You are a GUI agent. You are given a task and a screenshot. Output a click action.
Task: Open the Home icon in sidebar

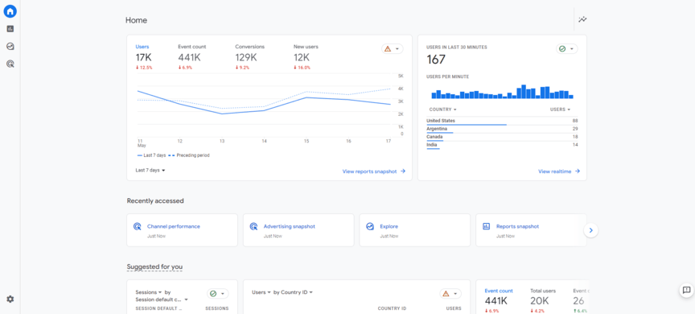[10, 11]
